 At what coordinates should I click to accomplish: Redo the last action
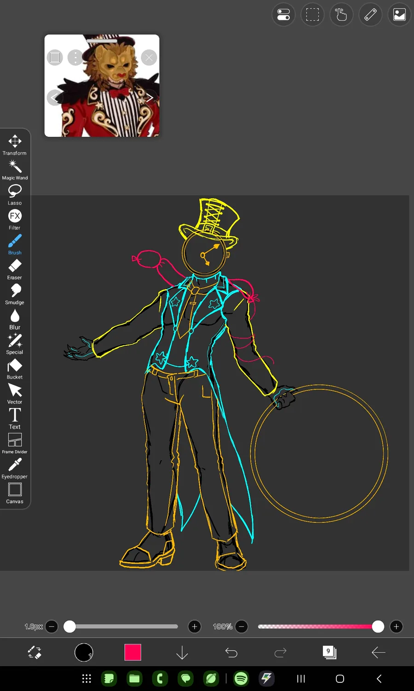coord(281,652)
